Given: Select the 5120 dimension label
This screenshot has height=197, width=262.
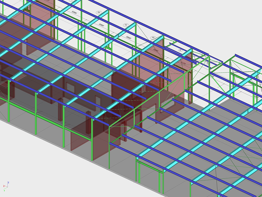Looking at the screenshot, I should click(x=183, y=63).
